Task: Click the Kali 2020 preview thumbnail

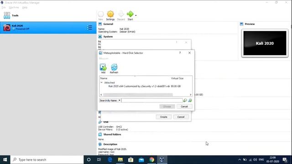Action: click(x=265, y=43)
